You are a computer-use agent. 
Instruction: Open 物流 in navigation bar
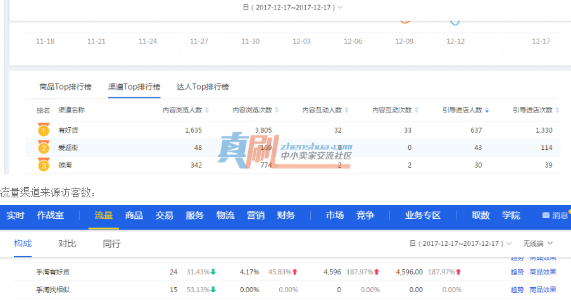225,216
